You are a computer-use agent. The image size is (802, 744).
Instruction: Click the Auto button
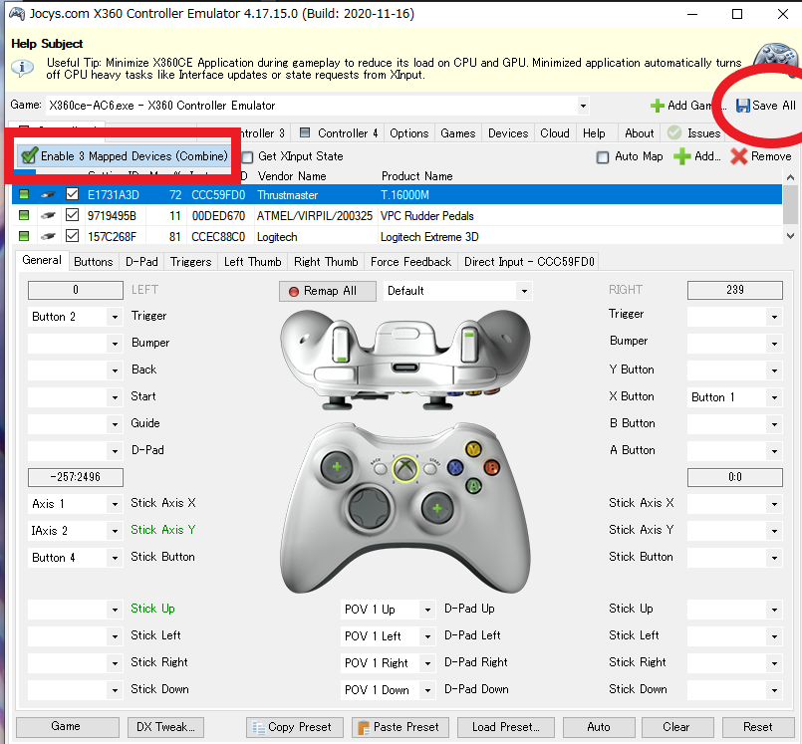click(599, 727)
